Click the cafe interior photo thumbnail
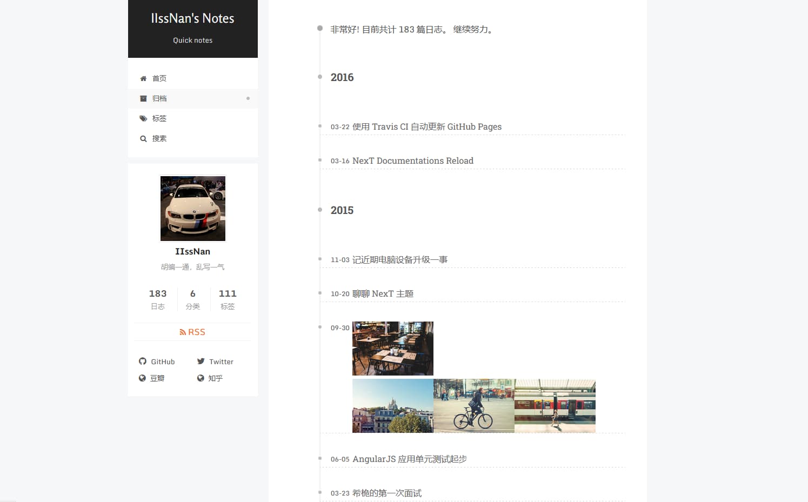This screenshot has width=808, height=502. coord(392,348)
